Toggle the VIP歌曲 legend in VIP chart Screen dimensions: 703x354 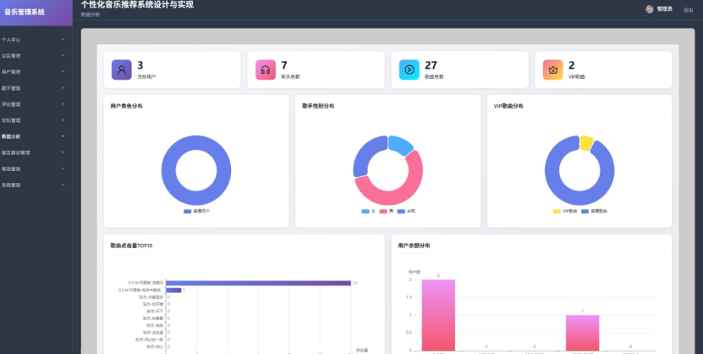click(x=565, y=211)
